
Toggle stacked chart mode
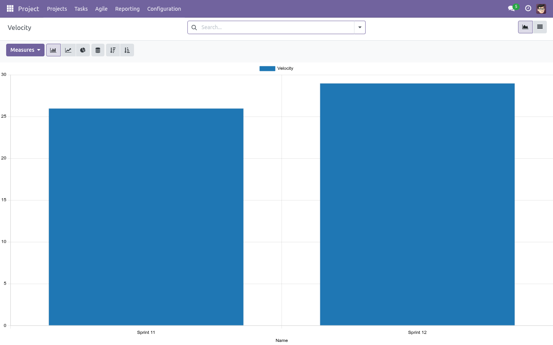click(x=98, y=50)
